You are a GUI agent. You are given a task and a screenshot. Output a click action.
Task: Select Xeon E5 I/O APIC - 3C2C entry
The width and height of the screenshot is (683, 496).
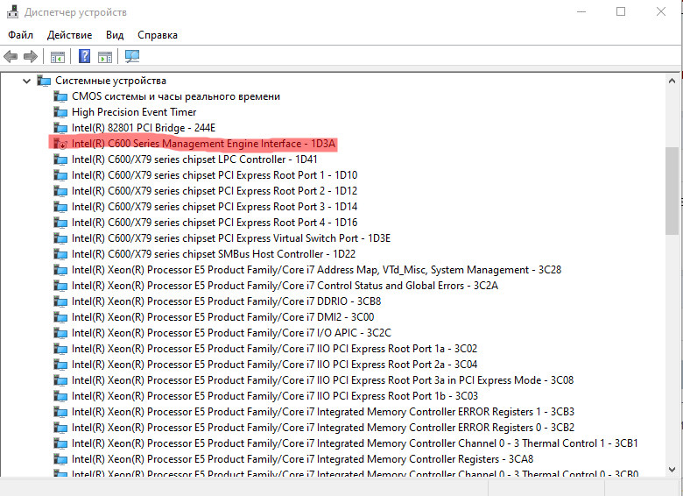[x=231, y=333]
